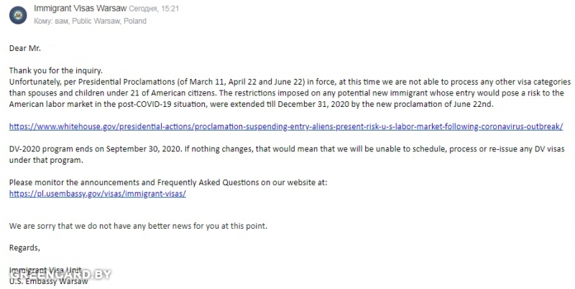The width and height of the screenshot is (575, 289).
Task: Click the 'U.S. Embassy Warsaw' signature
Action: click(x=49, y=281)
